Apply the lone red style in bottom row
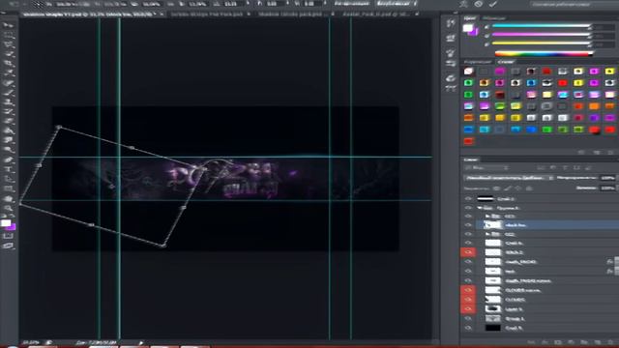Viewport: 619px width, 348px height. click(468, 141)
